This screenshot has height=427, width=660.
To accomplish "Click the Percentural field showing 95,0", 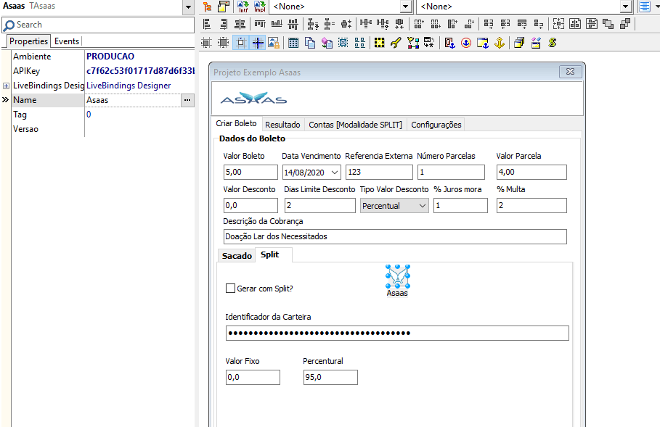I will (330, 378).
